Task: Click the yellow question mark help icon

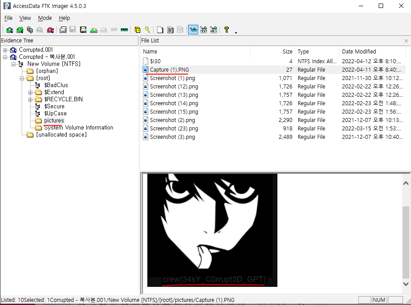Action: (227, 30)
